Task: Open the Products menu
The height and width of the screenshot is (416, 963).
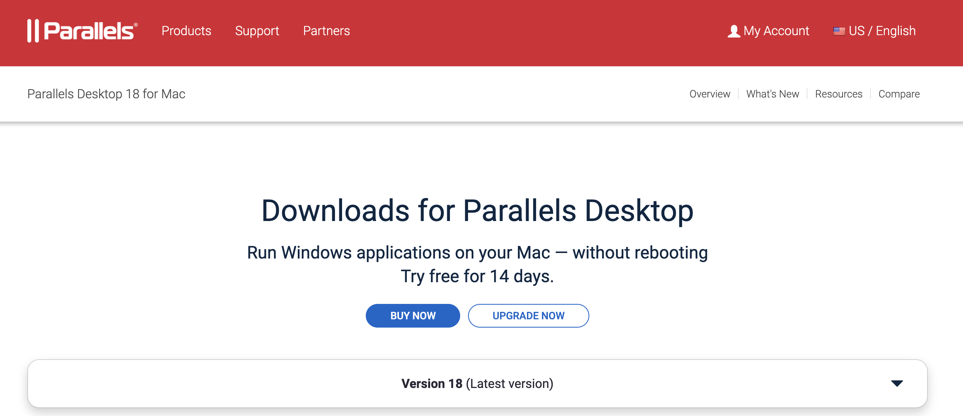Action: (186, 31)
